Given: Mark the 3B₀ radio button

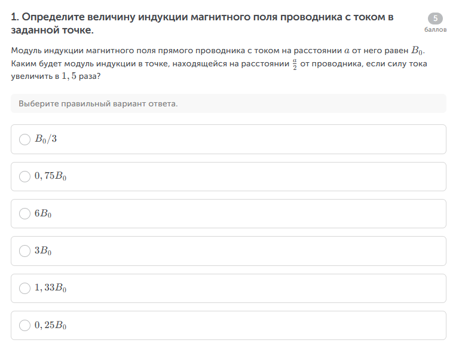Looking at the screenshot, I should (x=25, y=251).
